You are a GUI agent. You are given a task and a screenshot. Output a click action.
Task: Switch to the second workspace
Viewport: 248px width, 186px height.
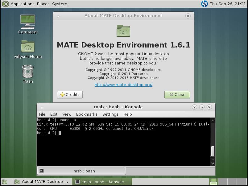(223, 182)
